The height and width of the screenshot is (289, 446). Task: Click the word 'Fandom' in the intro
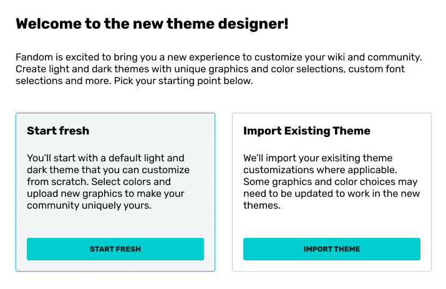coord(33,57)
